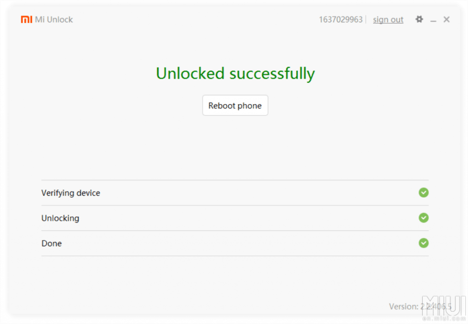Sign out of the Mi account
The height and width of the screenshot is (324, 468).
pyautogui.click(x=388, y=20)
